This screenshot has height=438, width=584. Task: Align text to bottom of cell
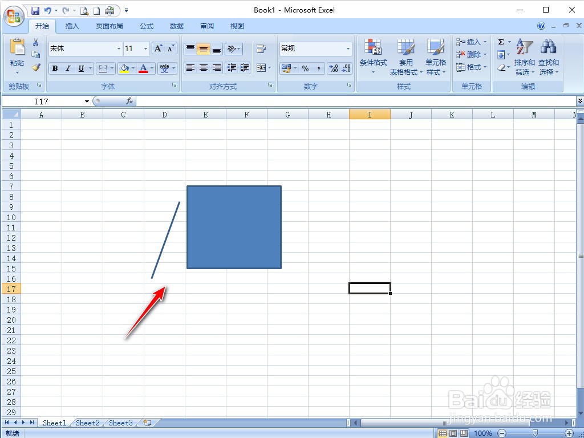pyautogui.click(x=216, y=48)
